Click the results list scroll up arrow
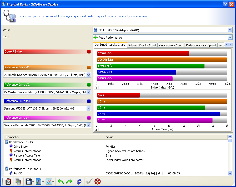Viewport: 236px width, 187px height. (x=230, y=137)
